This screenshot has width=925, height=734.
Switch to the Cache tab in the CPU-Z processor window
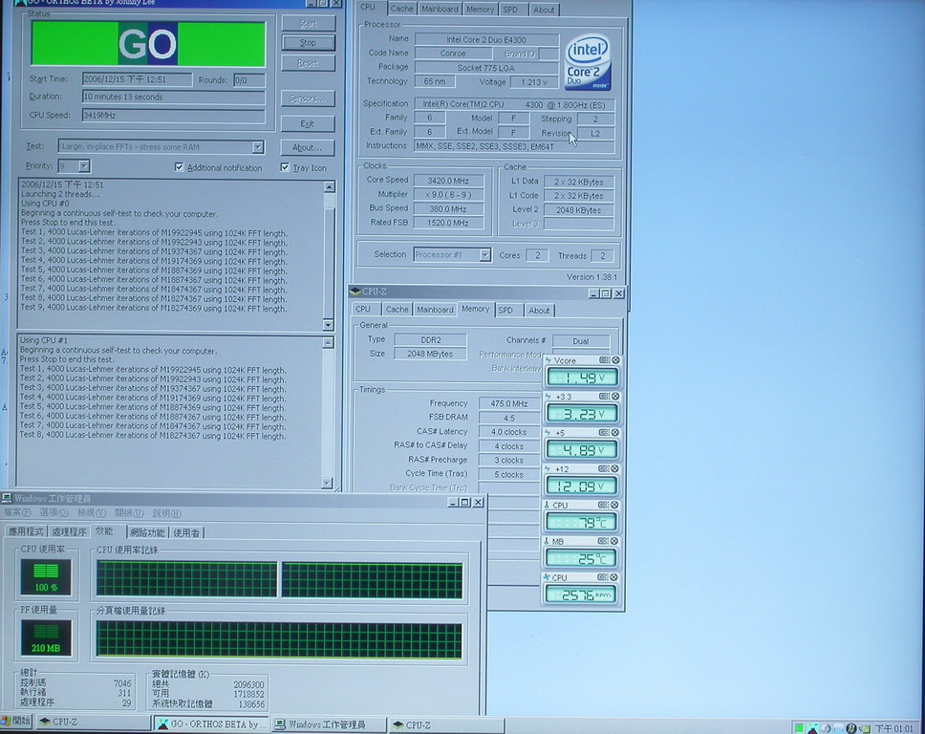click(401, 9)
